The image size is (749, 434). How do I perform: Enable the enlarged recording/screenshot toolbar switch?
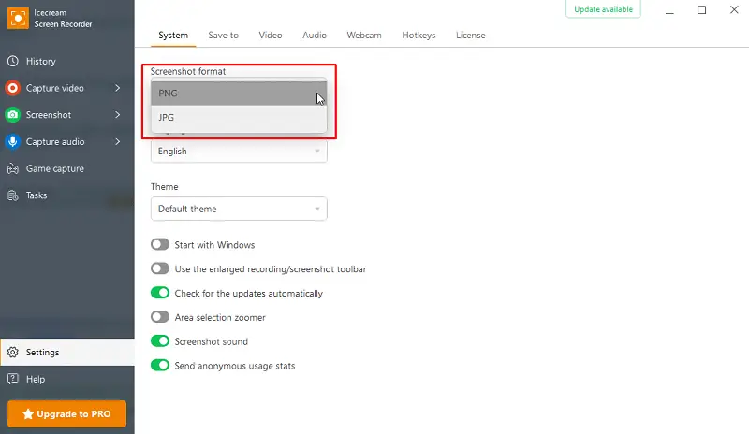(x=160, y=268)
